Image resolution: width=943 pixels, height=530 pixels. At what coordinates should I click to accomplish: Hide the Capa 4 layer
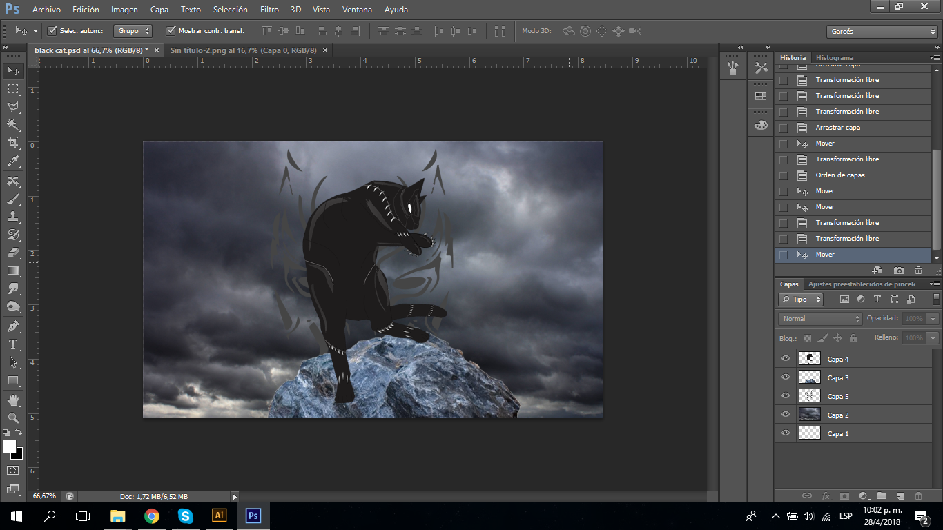(785, 359)
